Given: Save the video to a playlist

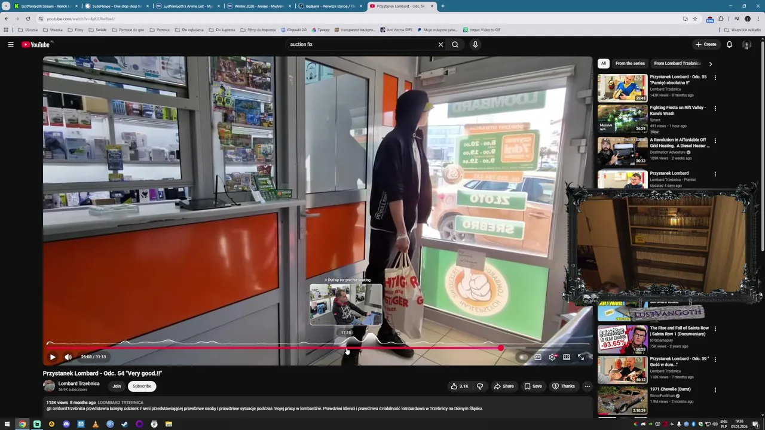Looking at the screenshot, I should click(x=533, y=386).
